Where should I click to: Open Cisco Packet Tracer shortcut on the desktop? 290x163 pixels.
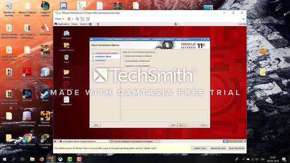45,141
